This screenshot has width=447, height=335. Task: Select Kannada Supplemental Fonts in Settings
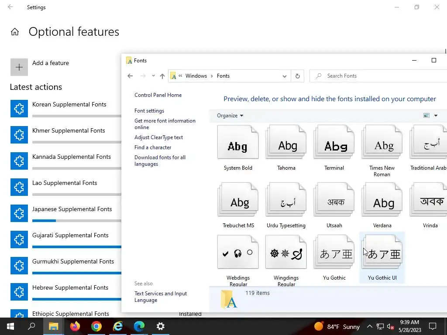(x=71, y=157)
